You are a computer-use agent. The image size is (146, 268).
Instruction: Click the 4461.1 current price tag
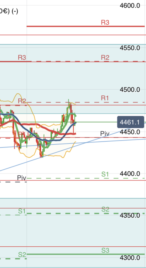(131, 122)
